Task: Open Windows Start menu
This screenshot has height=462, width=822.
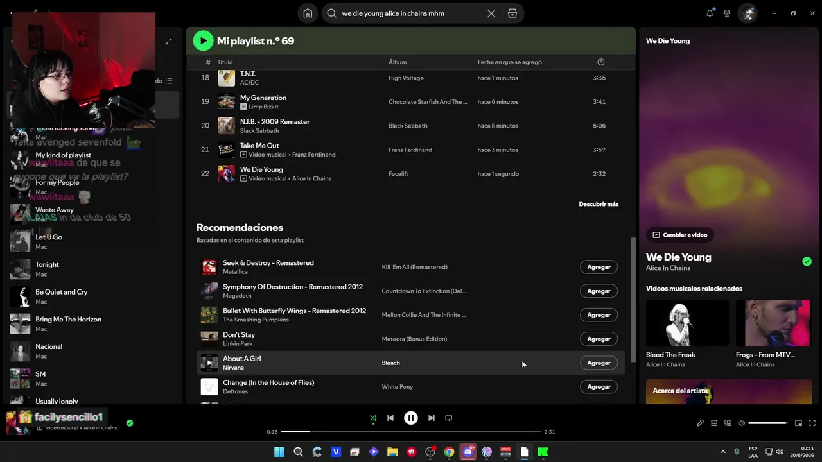Action: click(x=279, y=452)
